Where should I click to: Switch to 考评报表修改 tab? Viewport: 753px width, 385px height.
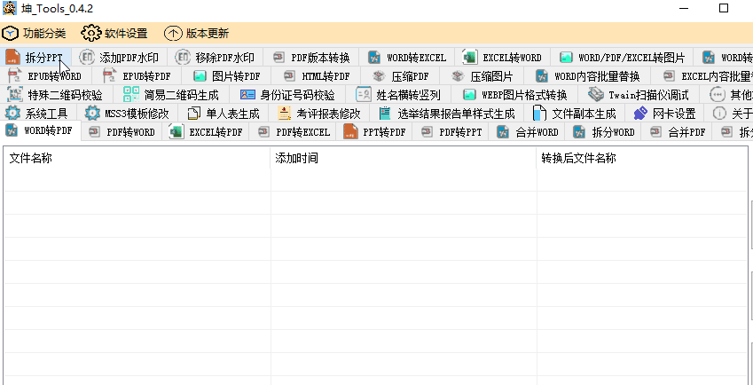(319, 113)
